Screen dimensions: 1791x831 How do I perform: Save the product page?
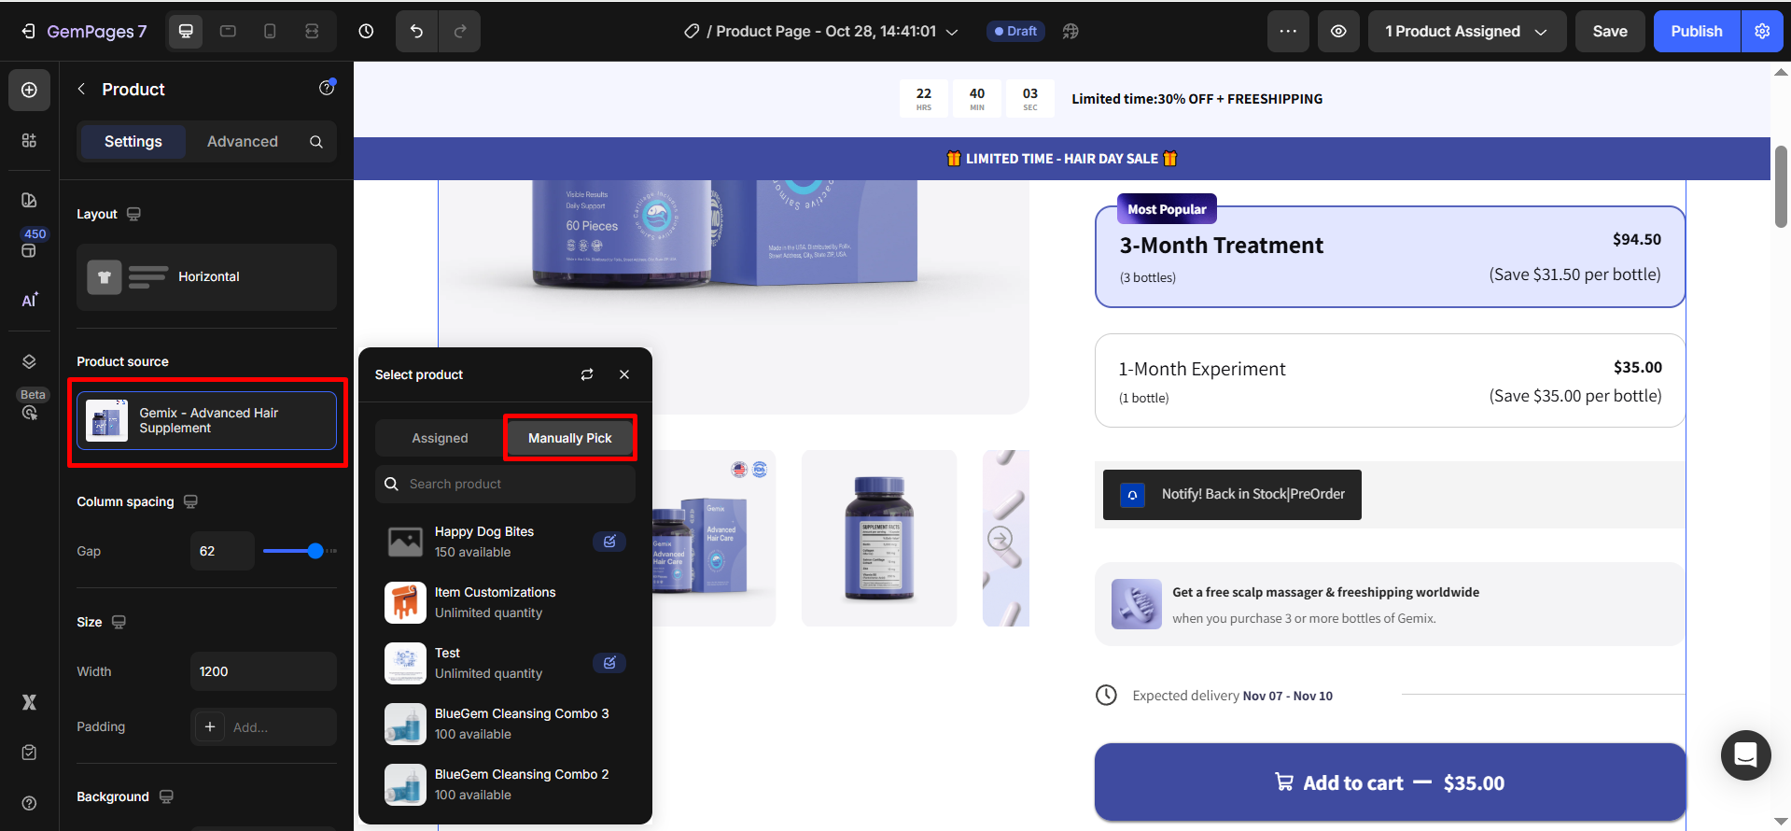point(1610,32)
